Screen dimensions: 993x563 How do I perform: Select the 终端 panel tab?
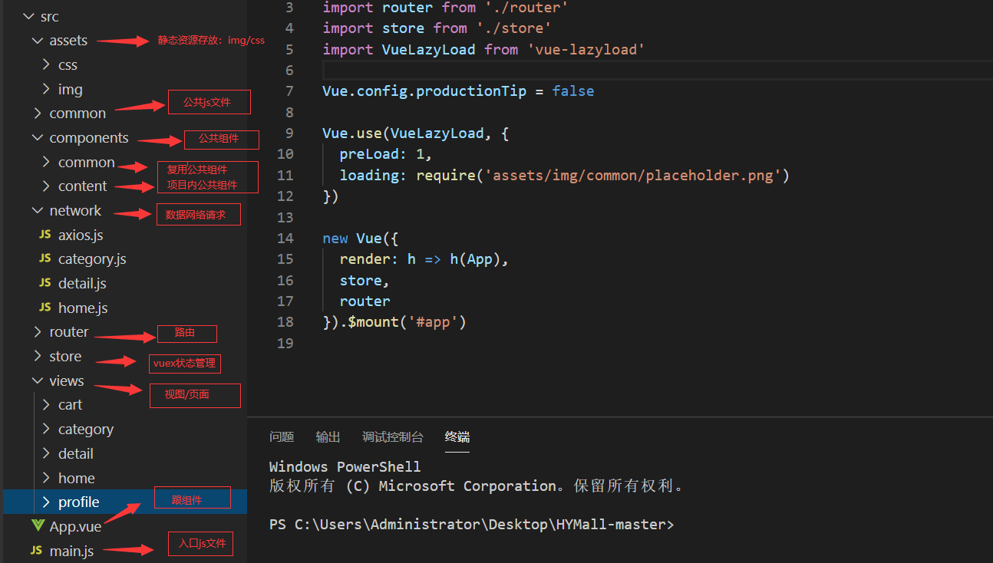(x=457, y=437)
